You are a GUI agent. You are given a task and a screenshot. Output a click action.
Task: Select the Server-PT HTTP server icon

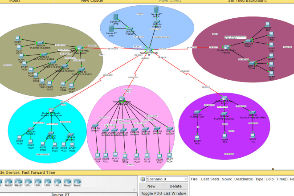pos(115,17)
